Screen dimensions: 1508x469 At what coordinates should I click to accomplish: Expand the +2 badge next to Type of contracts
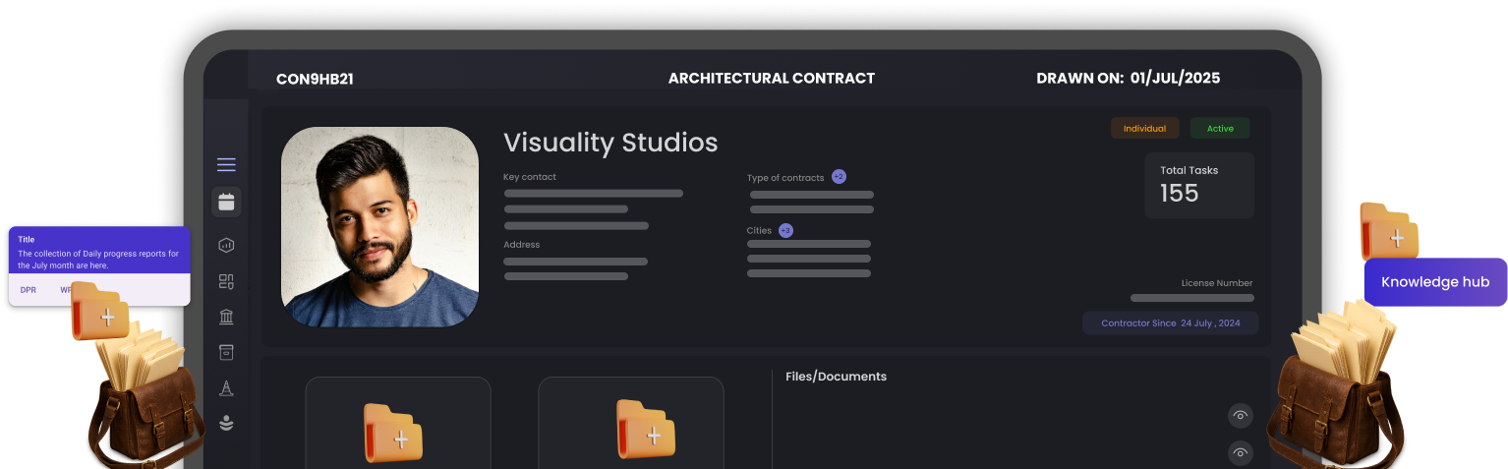tap(839, 177)
